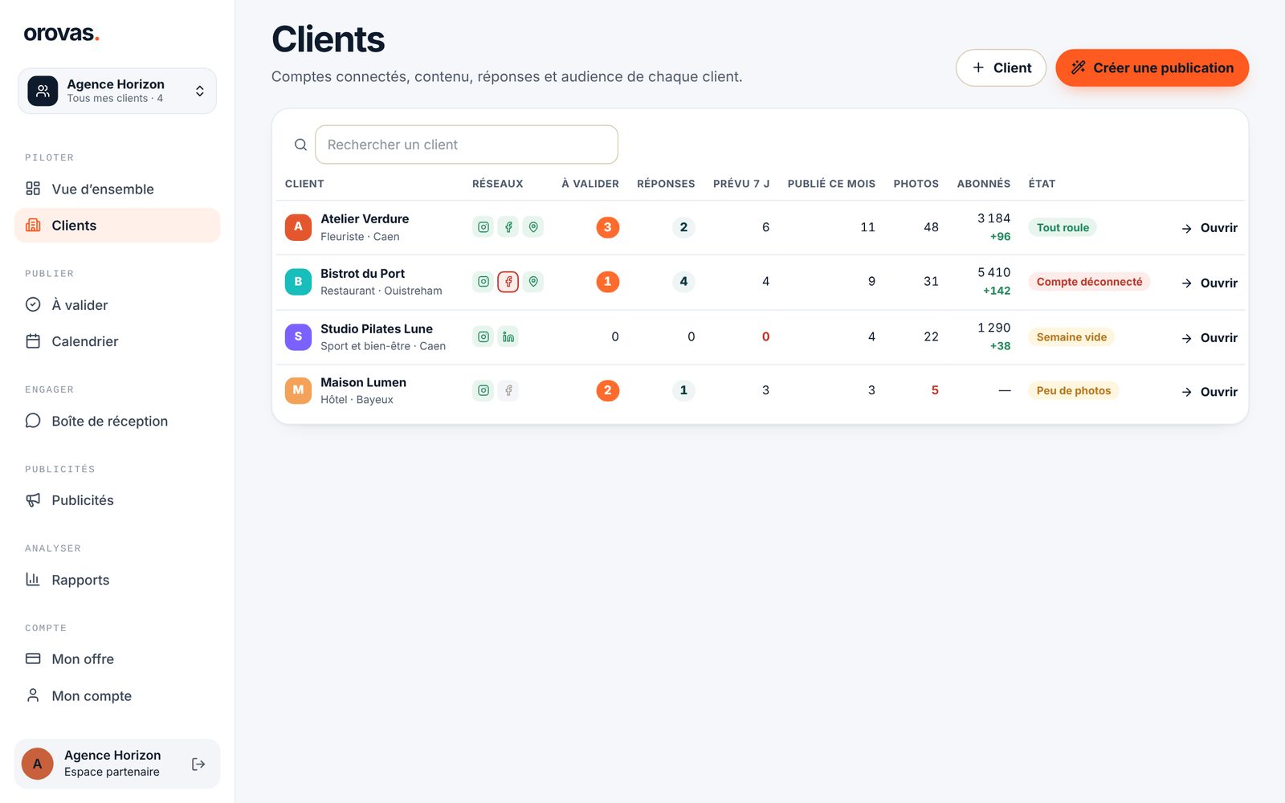Click the 4 réponses badge for Bistrot du Port
Viewport: 1285px width, 803px height.
coord(683,282)
